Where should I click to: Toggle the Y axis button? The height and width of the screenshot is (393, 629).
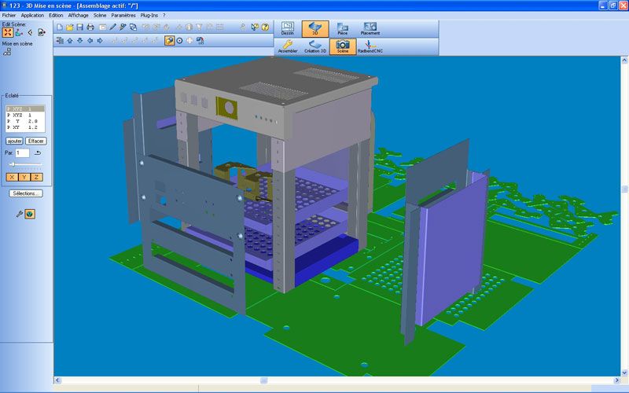pyautogui.click(x=24, y=178)
